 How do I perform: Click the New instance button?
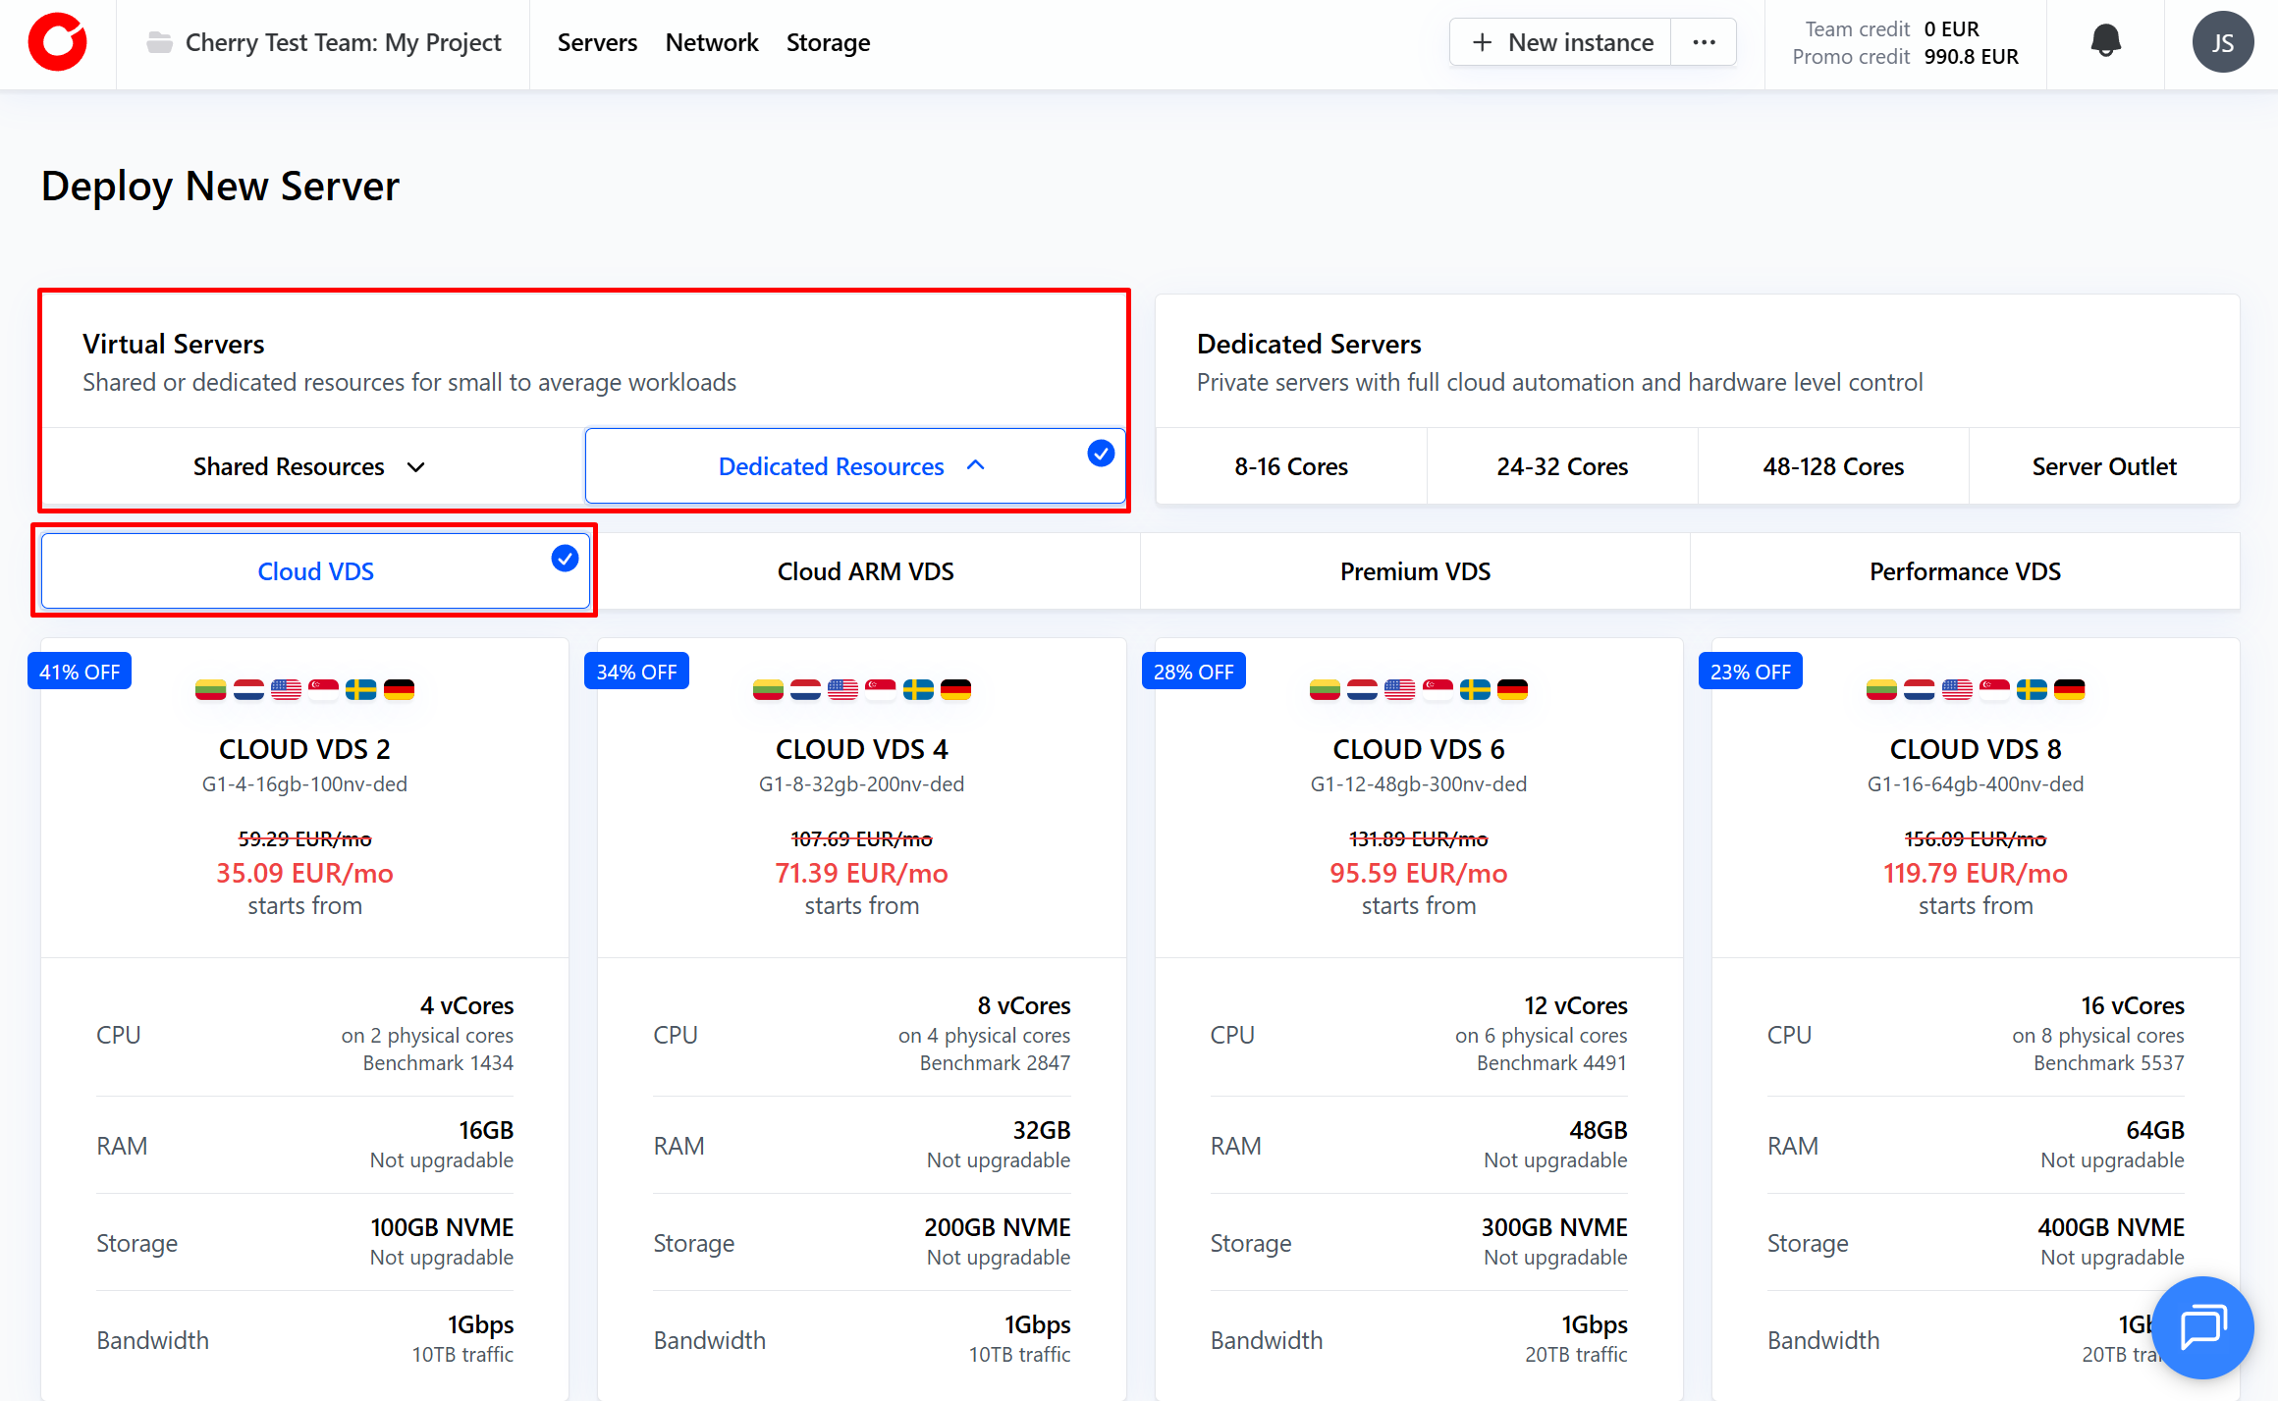1562,42
